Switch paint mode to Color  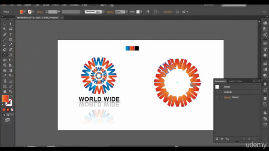pyautogui.click(x=4, y=109)
